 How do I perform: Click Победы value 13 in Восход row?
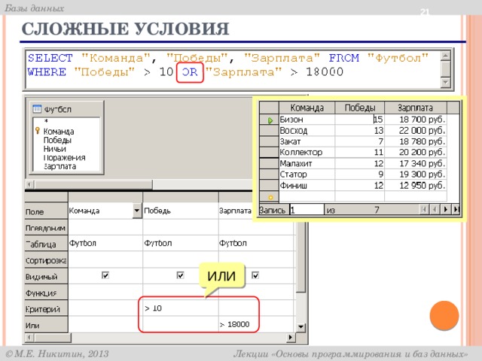360,130
